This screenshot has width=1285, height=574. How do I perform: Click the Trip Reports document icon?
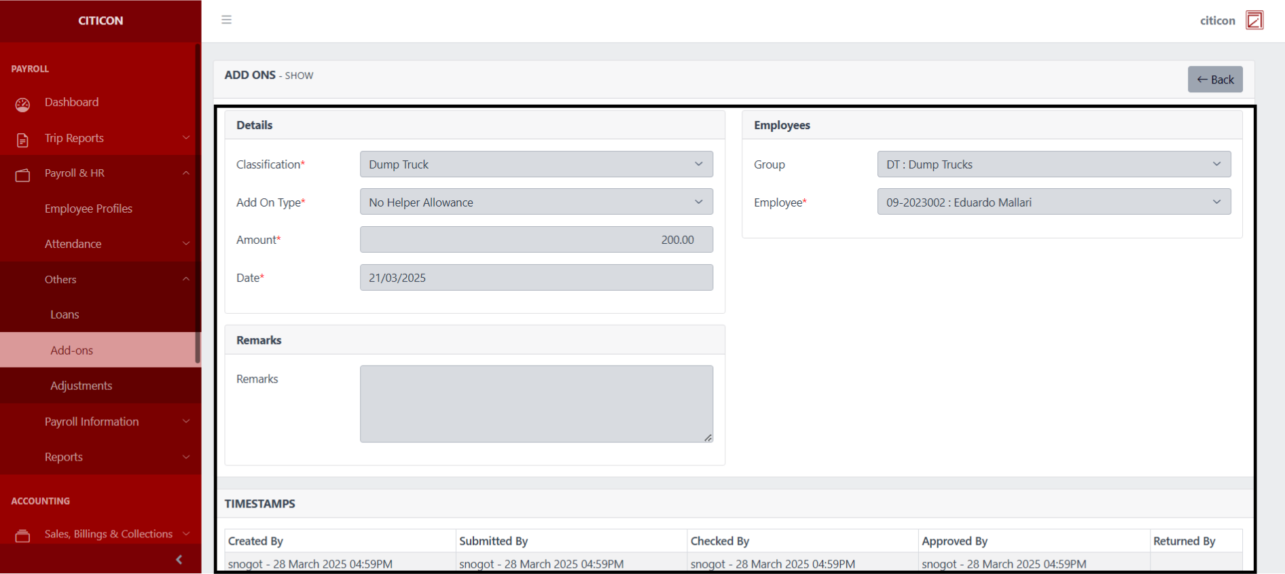tap(22, 140)
